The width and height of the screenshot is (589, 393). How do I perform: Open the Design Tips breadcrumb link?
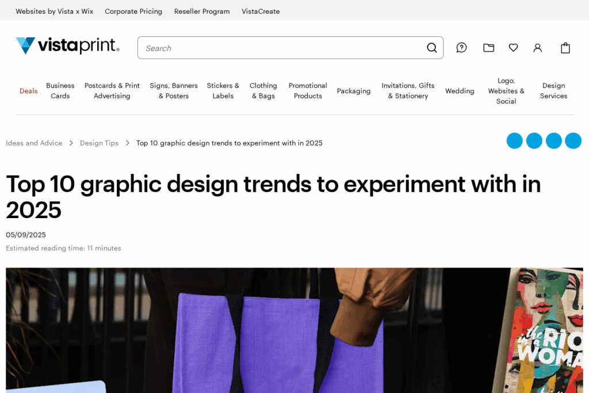99,143
